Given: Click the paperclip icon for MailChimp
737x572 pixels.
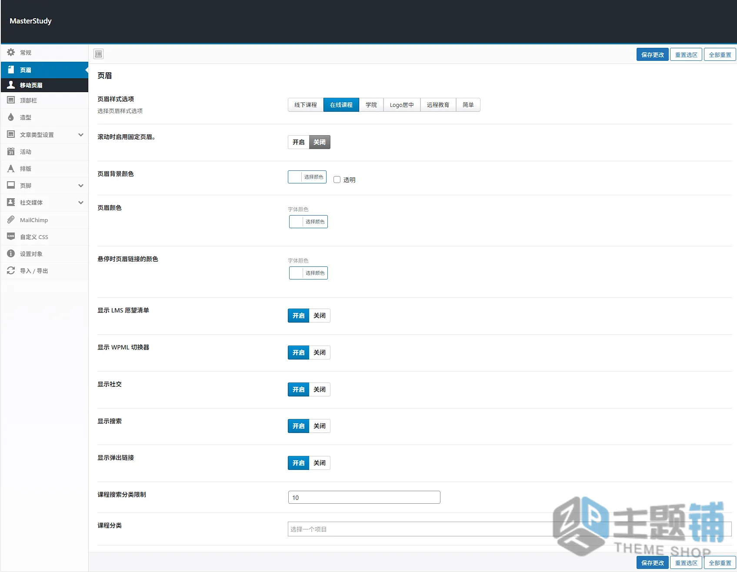Looking at the screenshot, I should tap(11, 219).
